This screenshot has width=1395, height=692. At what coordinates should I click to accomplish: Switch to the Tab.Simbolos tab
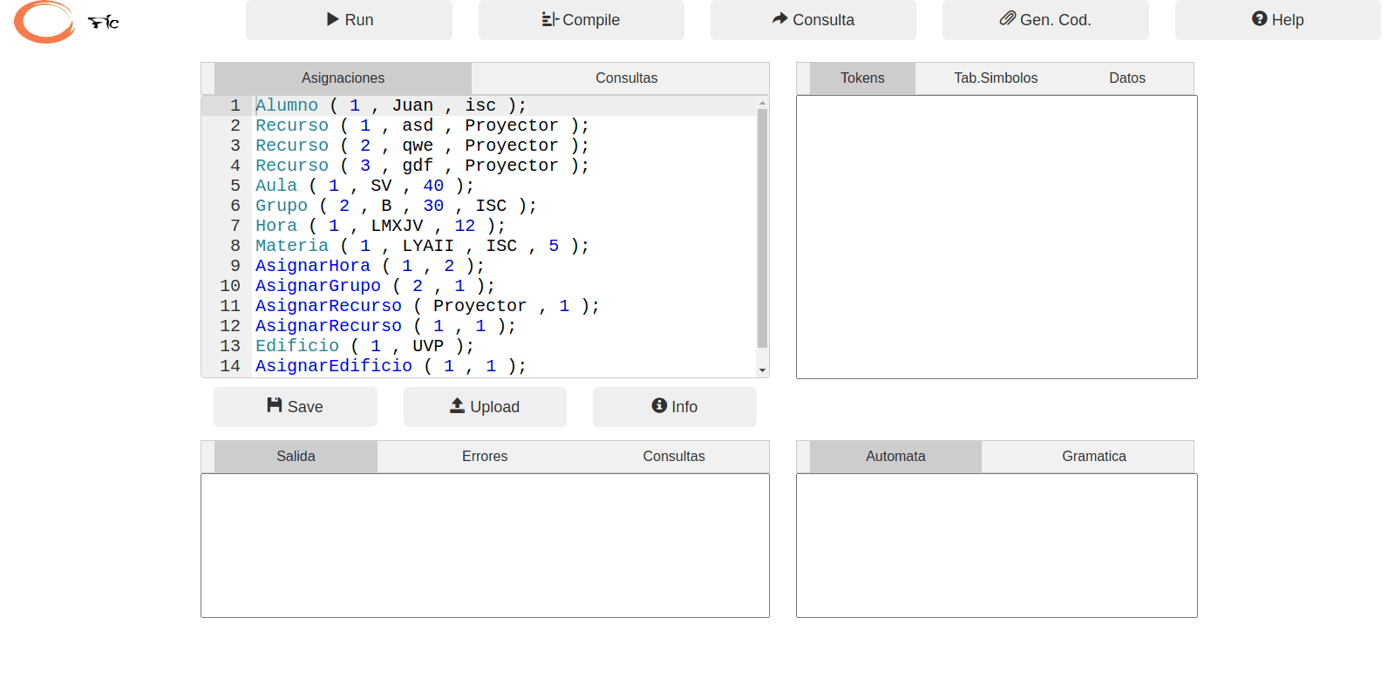(996, 78)
